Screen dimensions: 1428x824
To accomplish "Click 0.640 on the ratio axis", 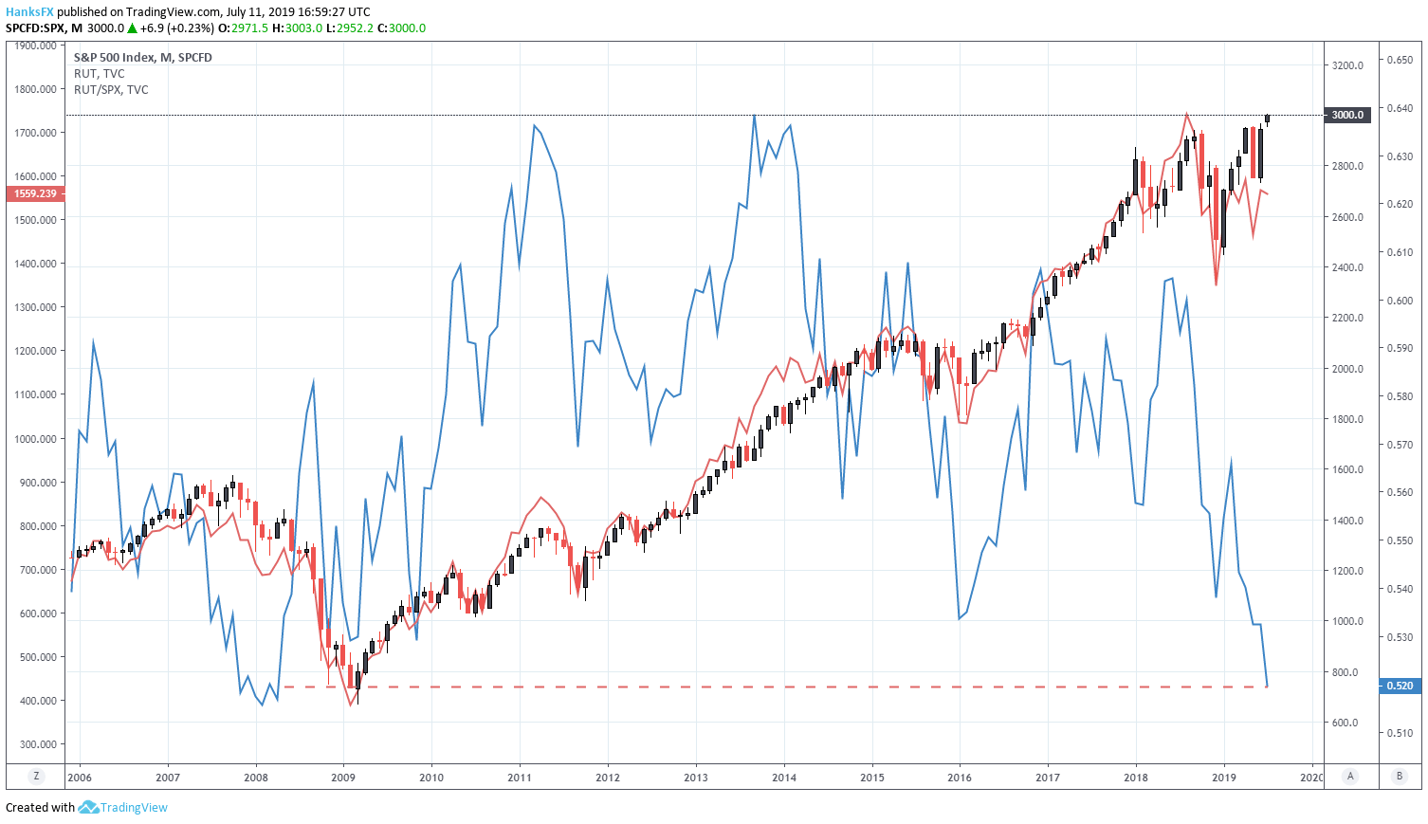I will pyautogui.click(x=1400, y=108).
